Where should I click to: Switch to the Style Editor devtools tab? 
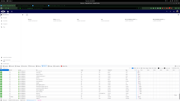pos(24,66)
